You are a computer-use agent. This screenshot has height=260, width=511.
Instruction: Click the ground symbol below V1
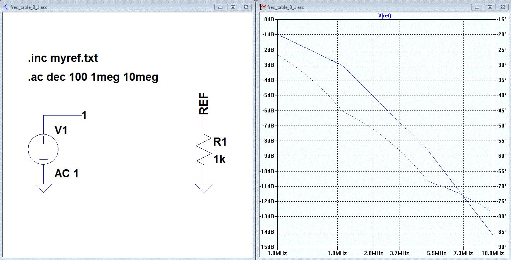pos(43,188)
